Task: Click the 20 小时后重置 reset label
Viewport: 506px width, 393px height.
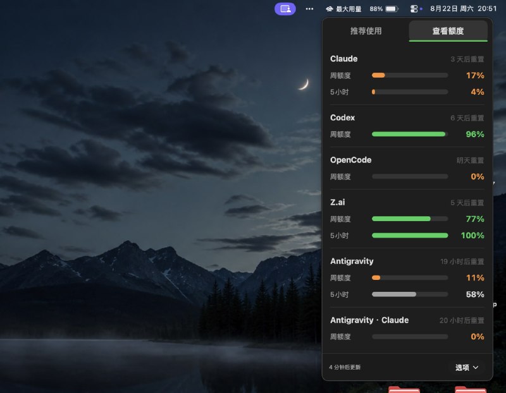Action: (x=462, y=320)
